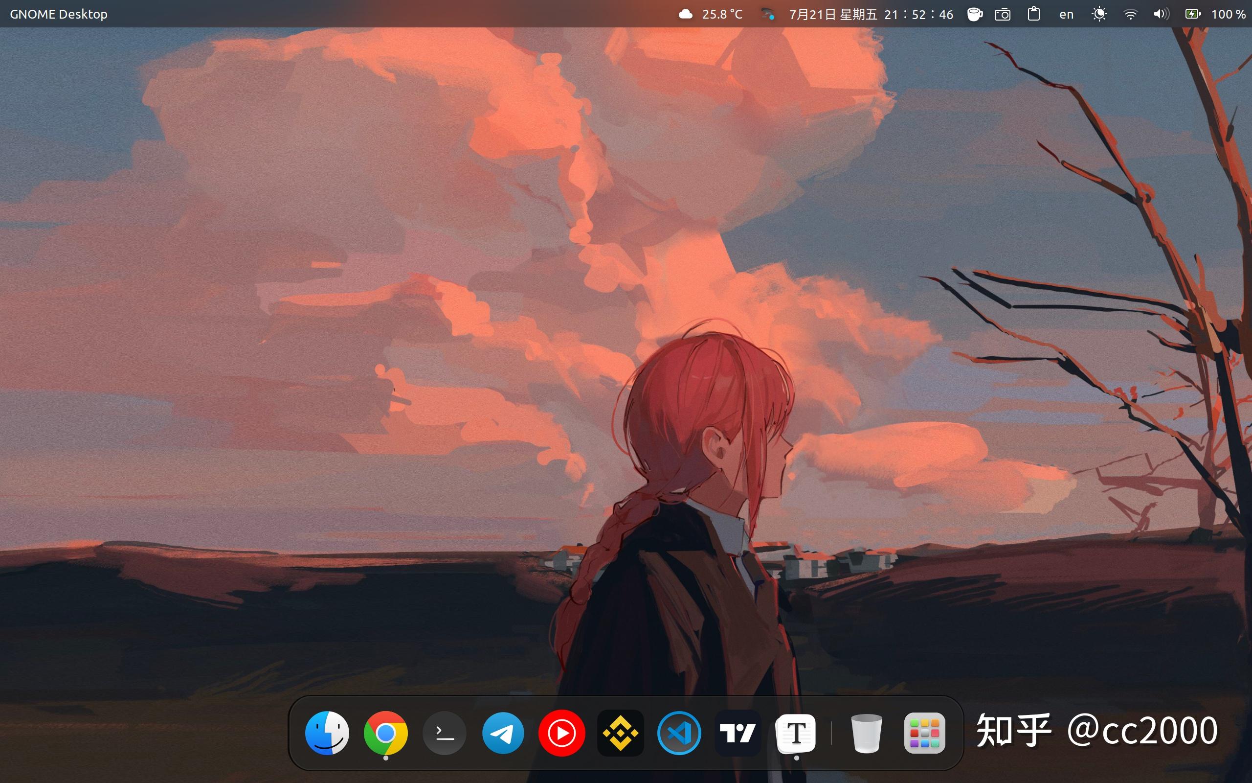Screen dimensions: 1252x783
Task: Open the calendar from the date and time
Action: (x=871, y=14)
